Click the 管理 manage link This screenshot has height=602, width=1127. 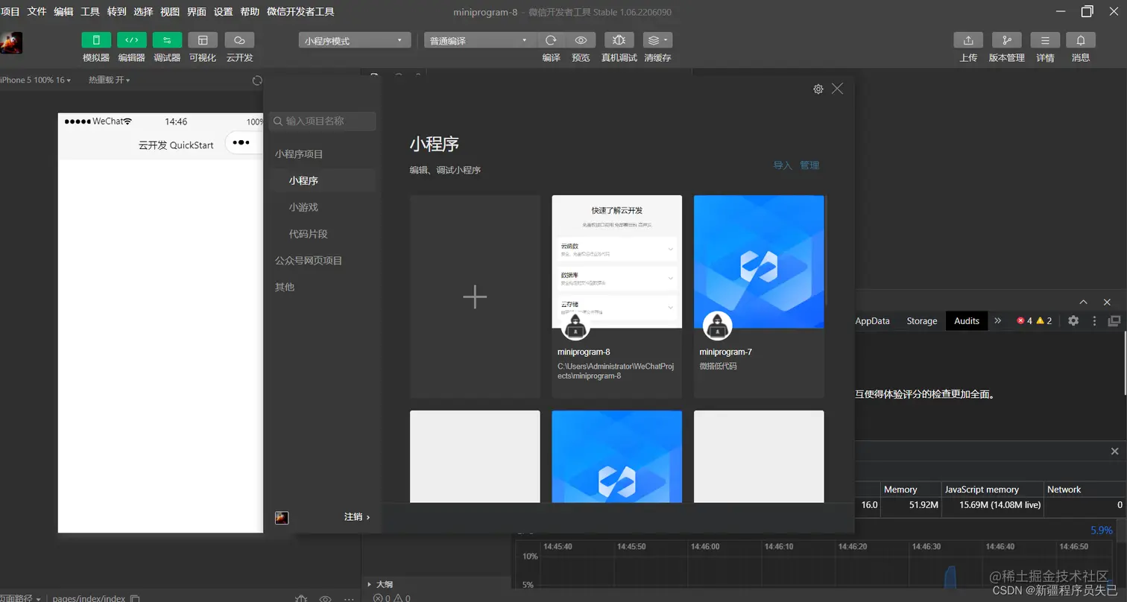pyautogui.click(x=809, y=165)
